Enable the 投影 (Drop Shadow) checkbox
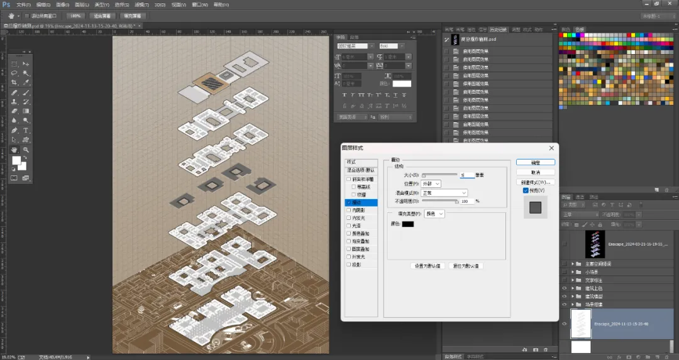Viewport: 679px width, 360px height. [x=348, y=265]
